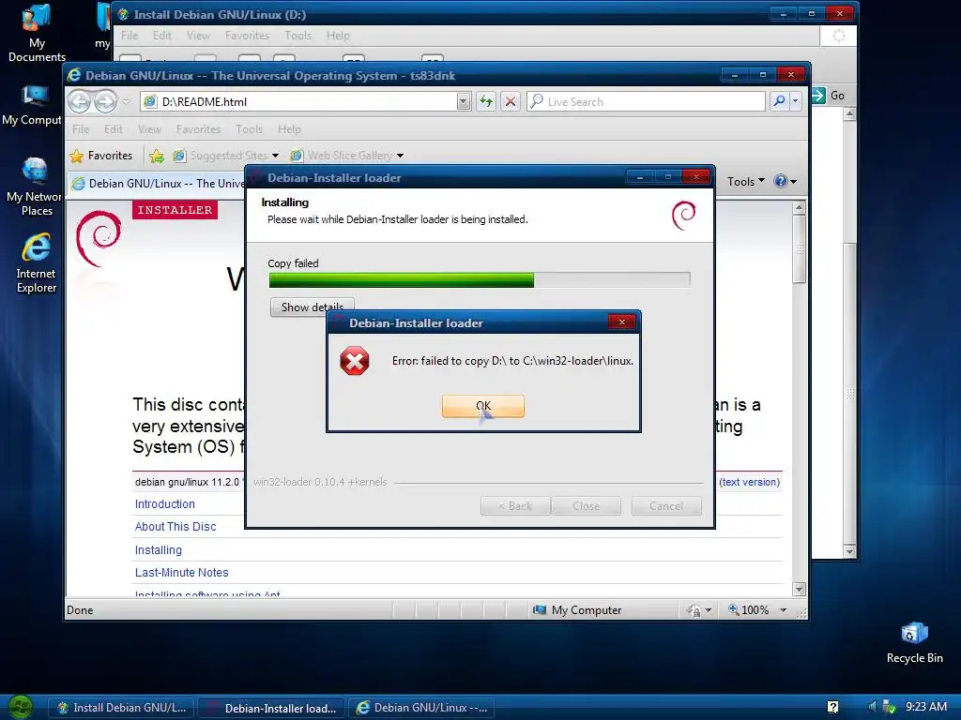The width and height of the screenshot is (961, 720).
Task: Open the search provider dropdown arrow
Action: (795, 101)
